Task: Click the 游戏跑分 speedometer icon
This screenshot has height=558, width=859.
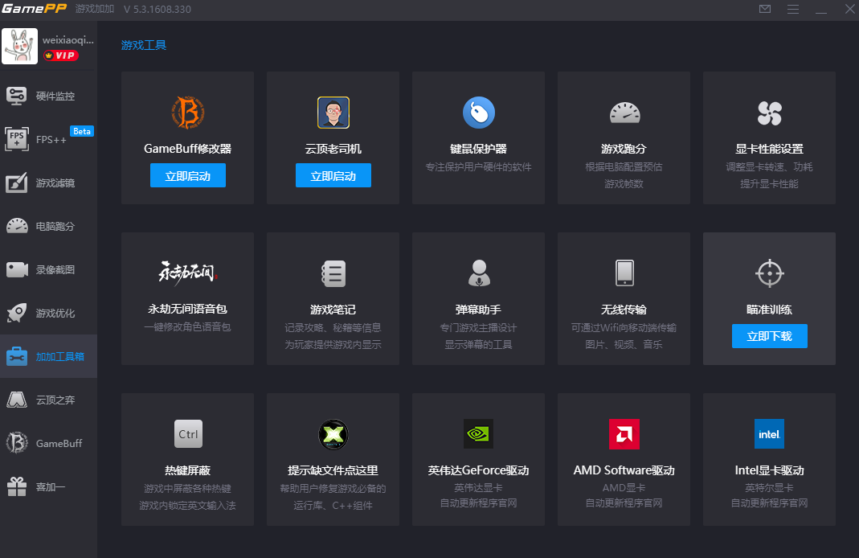Action: point(624,113)
